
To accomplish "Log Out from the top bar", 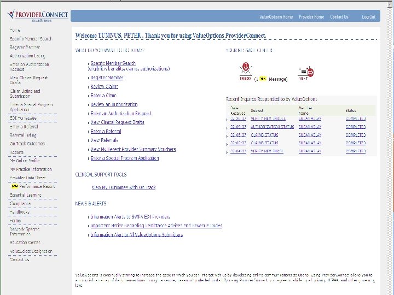I will pyautogui.click(x=369, y=17).
